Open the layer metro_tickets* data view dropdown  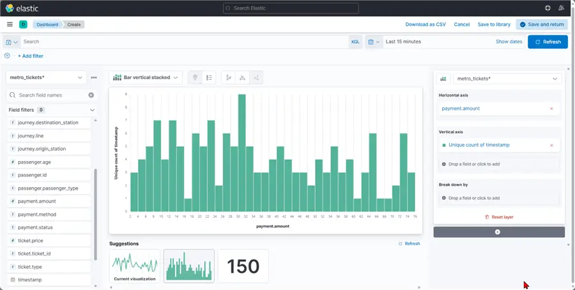pos(507,79)
